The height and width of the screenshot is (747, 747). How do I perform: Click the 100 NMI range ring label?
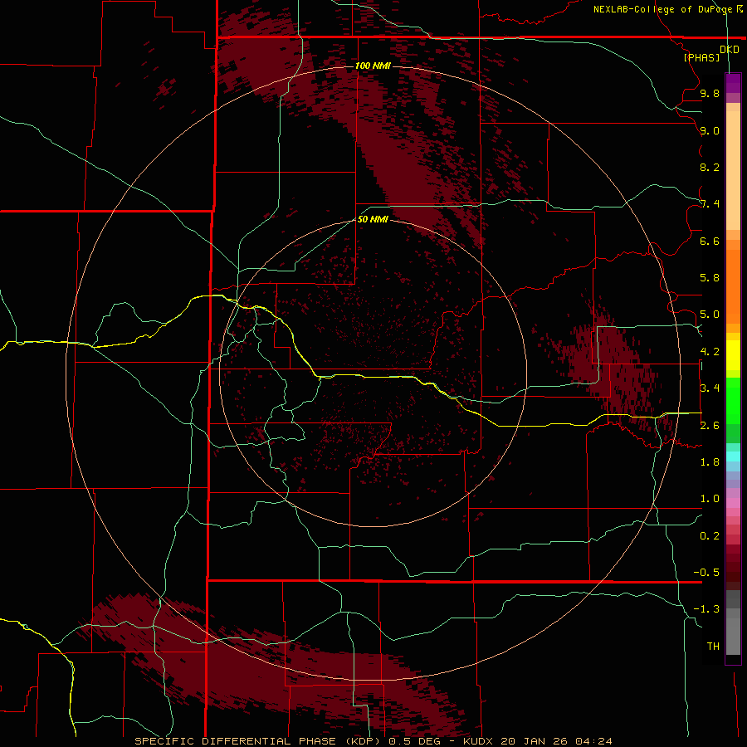(x=373, y=66)
